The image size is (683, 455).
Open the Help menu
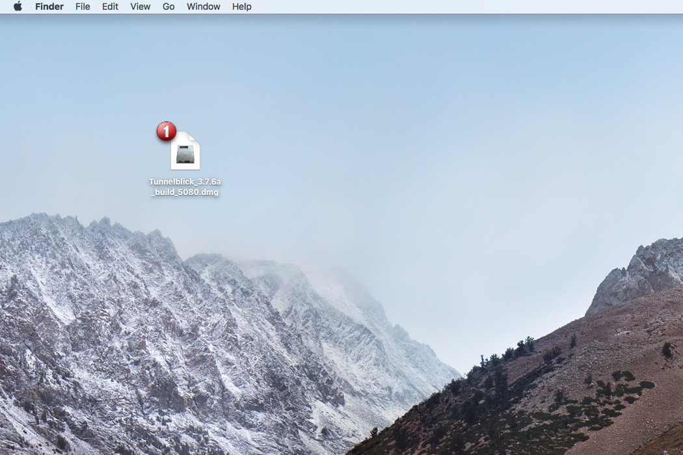pyautogui.click(x=242, y=6)
